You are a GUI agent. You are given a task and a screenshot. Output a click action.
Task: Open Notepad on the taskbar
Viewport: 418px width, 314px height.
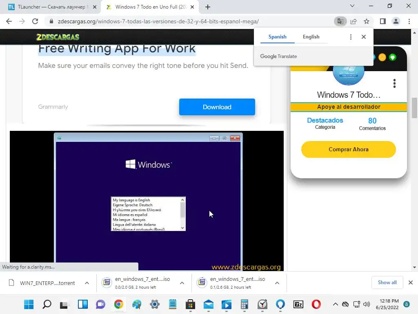(173, 304)
